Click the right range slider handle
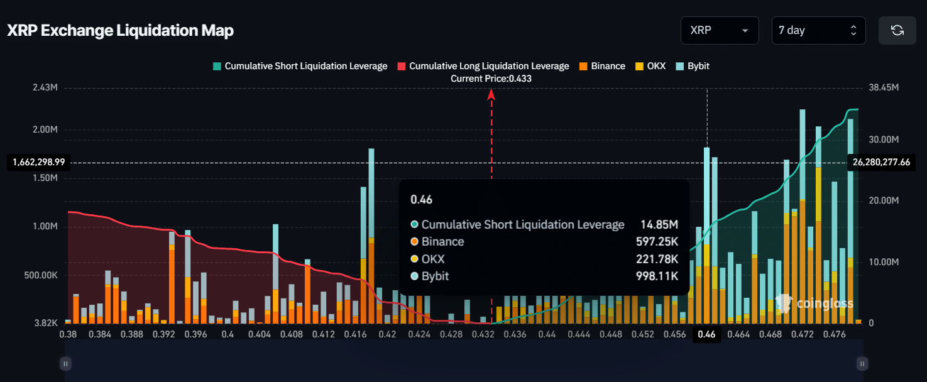927x382 pixels. (x=862, y=363)
